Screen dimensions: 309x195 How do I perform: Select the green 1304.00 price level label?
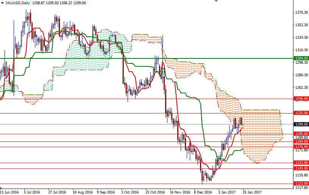click(301, 58)
